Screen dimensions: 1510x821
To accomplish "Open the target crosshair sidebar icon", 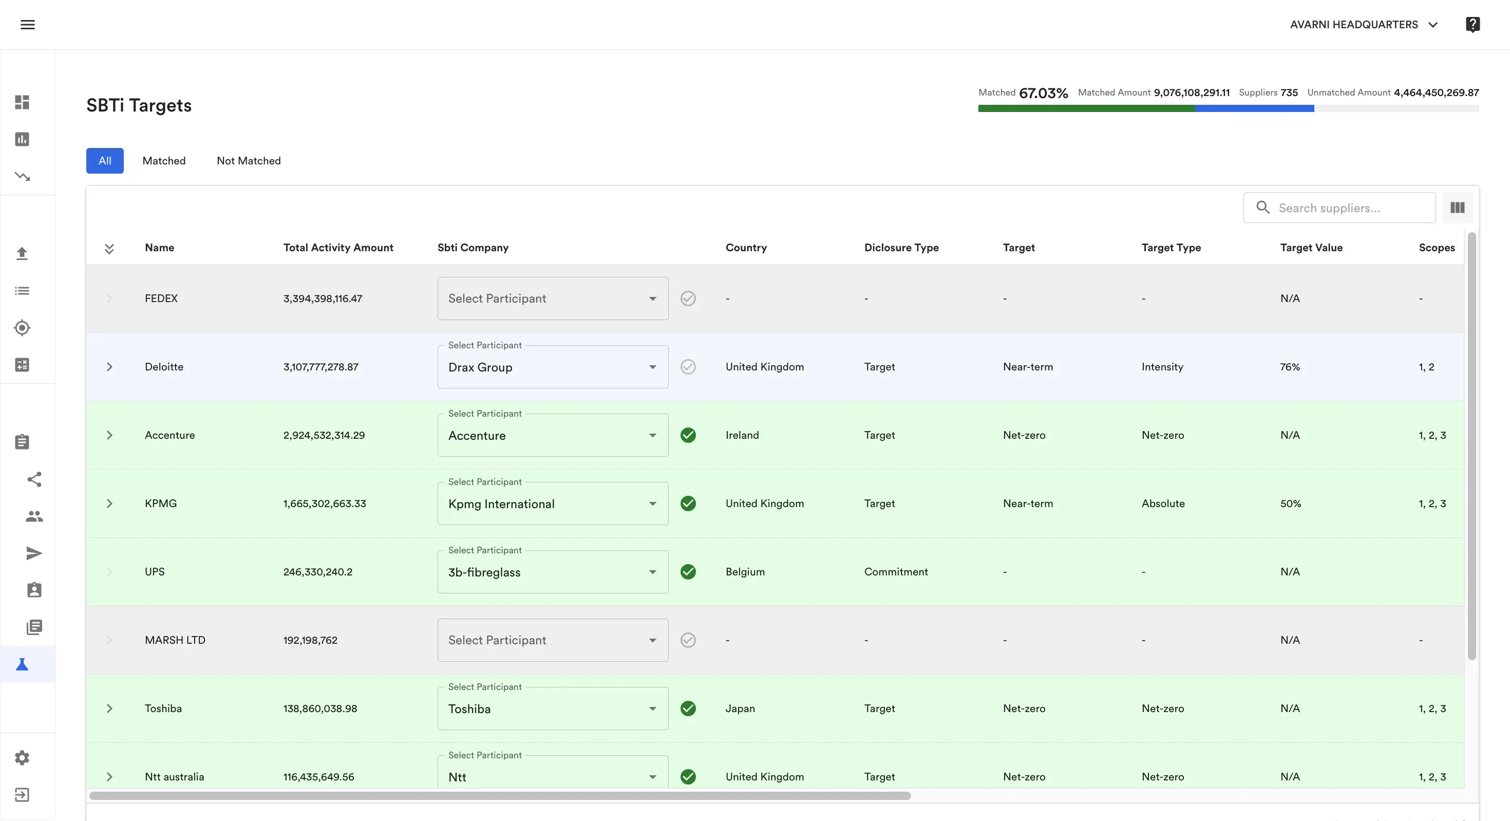I will [x=22, y=328].
